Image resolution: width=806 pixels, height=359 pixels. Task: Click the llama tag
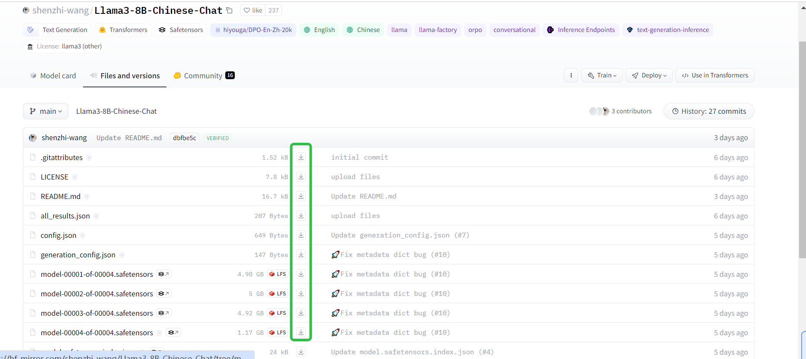399,30
